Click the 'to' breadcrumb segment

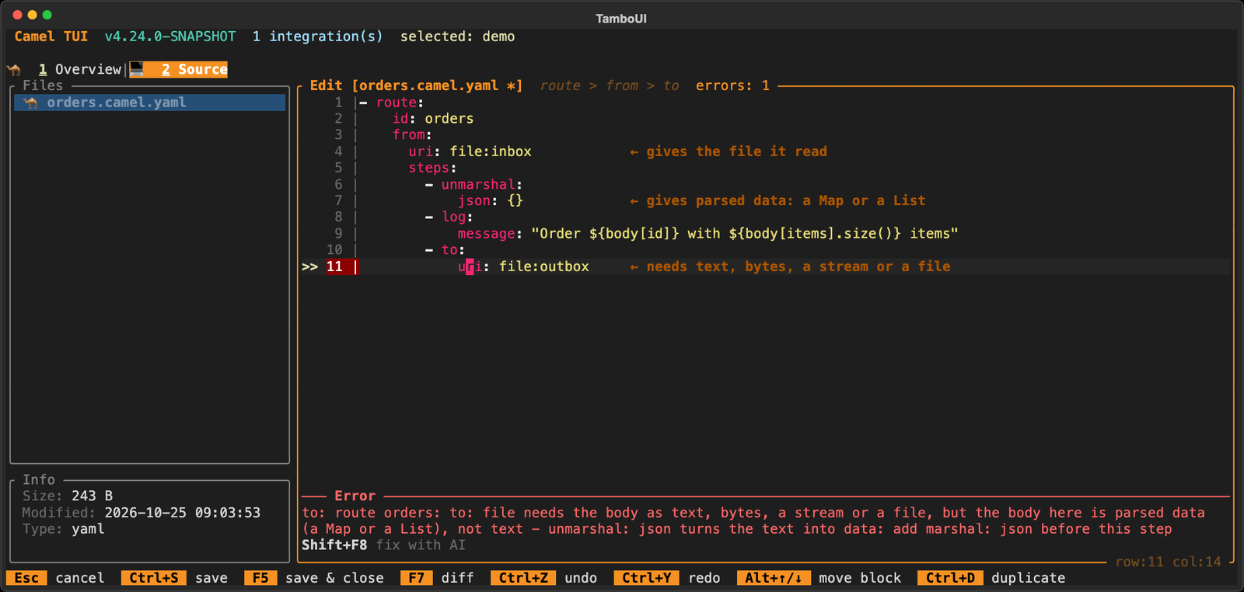point(671,85)
